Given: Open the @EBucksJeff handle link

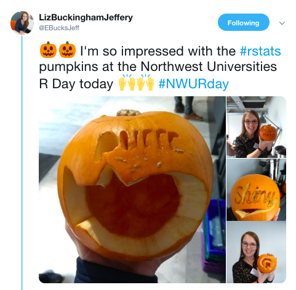Looking at the screenshot, I should 59,28.
